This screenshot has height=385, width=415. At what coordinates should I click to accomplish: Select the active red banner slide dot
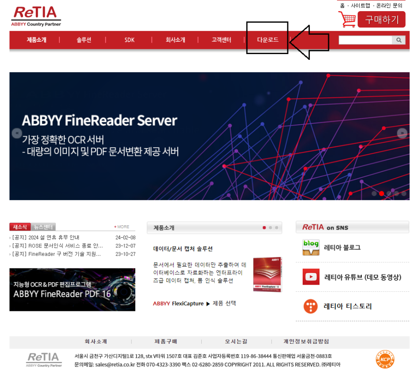381,193
